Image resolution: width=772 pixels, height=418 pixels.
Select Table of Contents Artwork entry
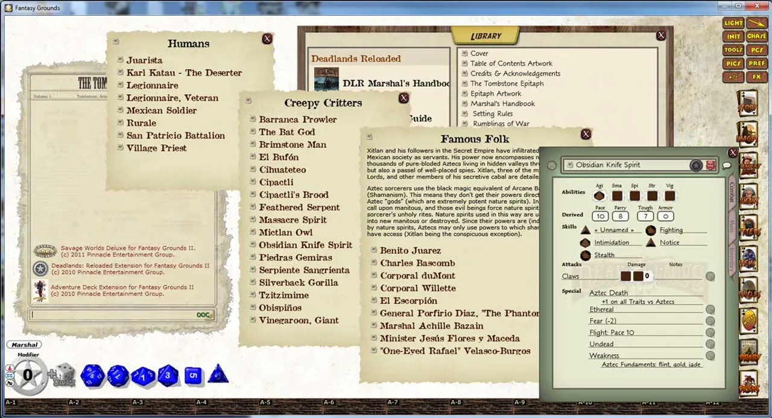[511, 63]
